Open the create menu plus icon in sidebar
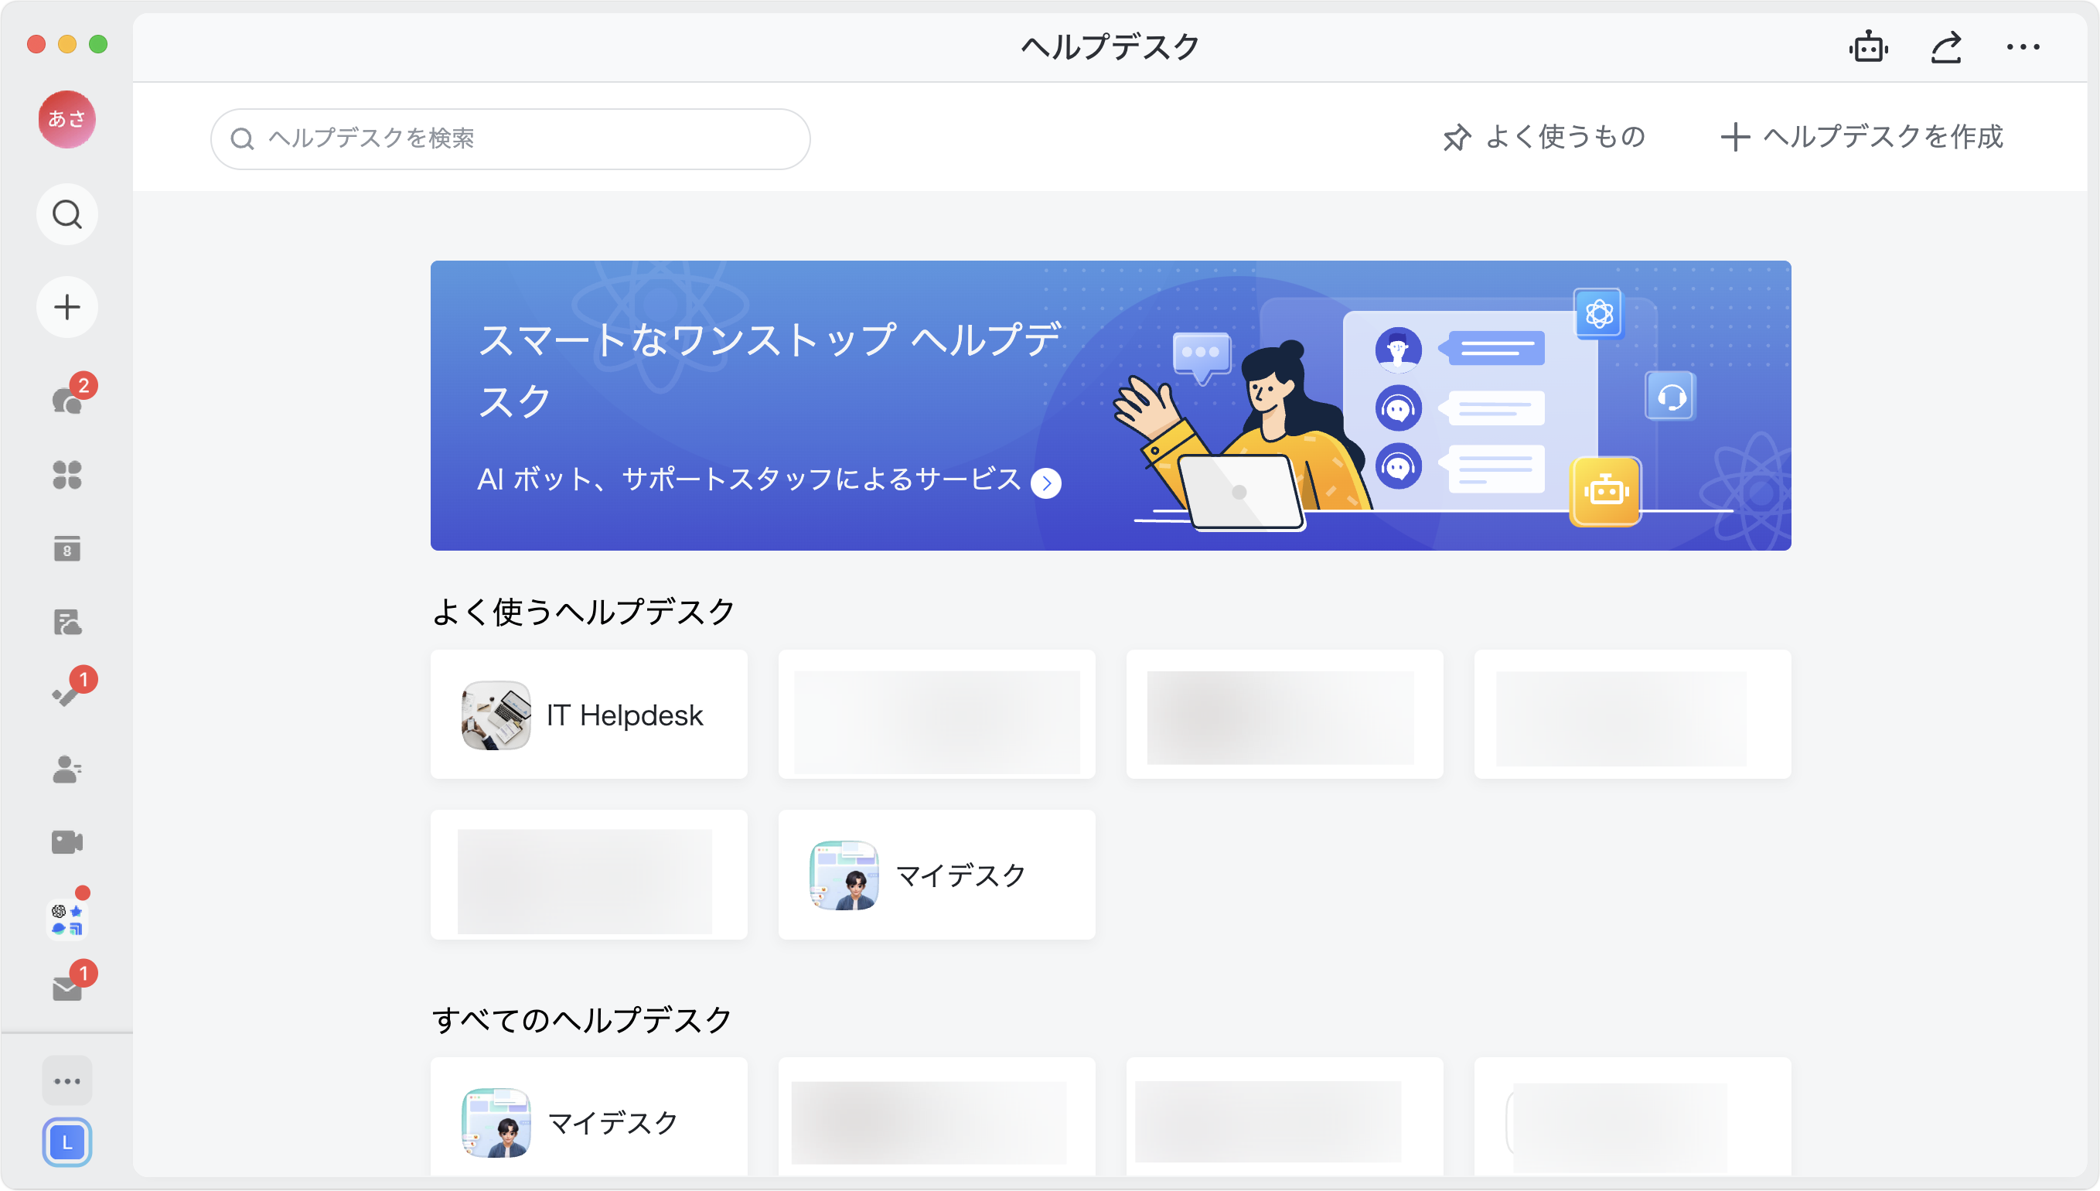2100x1191 pixels. [x=67, y=307]
